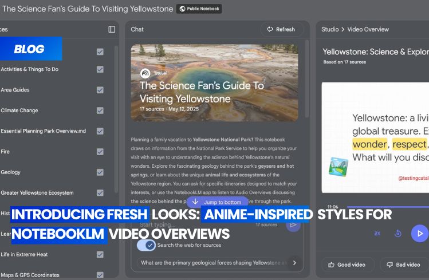Click the landscape picture icon in the video slide
The image size is (429, 280).
(337, 167)
